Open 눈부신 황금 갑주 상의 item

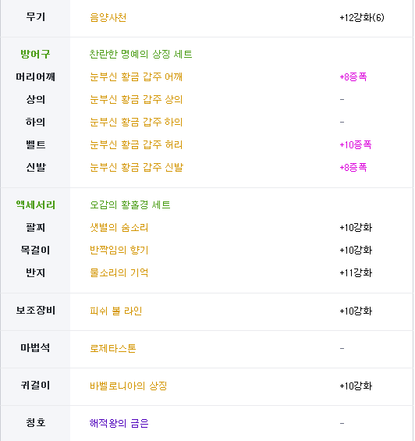(x=136, y=99)
